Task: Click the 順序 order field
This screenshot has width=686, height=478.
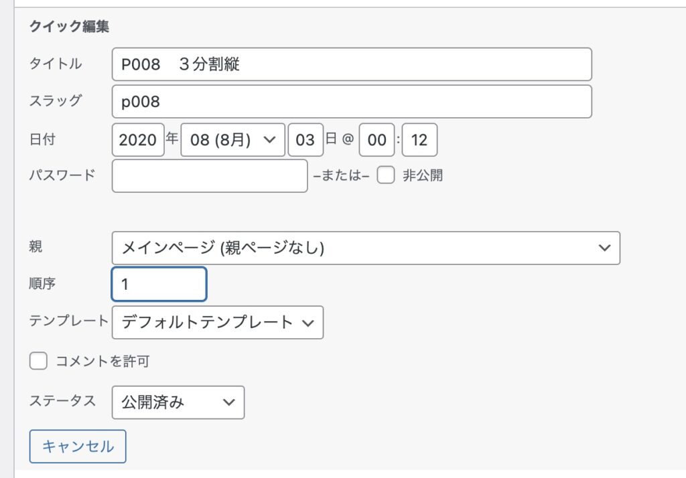Action: [x=159, y=285]
